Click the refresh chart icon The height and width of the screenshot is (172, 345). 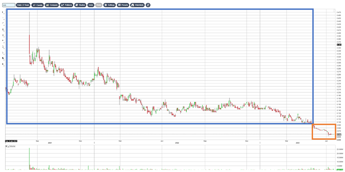pyautogui.click(x=148, y=5)
